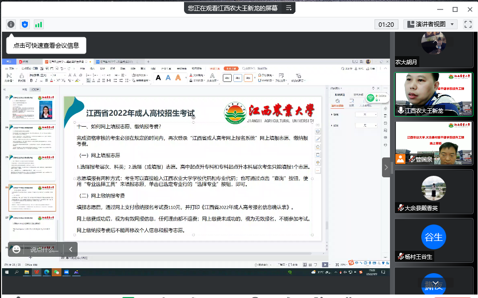Viewport: 478px width, 298px height.
Task: Select the highlighted slide thumbnail in the shared panel
Action: pos(32,198)
